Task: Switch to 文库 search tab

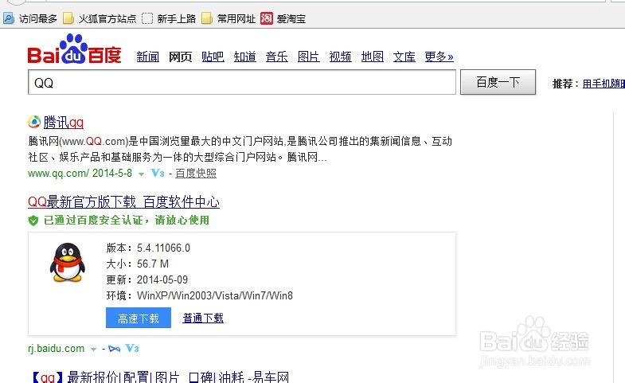Action: click(x=404, y=57)
